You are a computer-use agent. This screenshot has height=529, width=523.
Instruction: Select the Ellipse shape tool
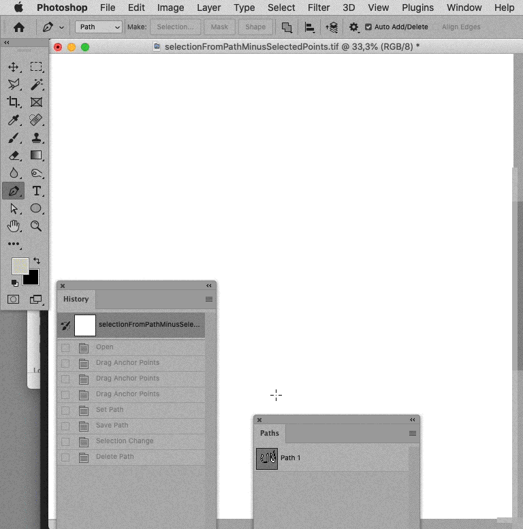[36, 208]
